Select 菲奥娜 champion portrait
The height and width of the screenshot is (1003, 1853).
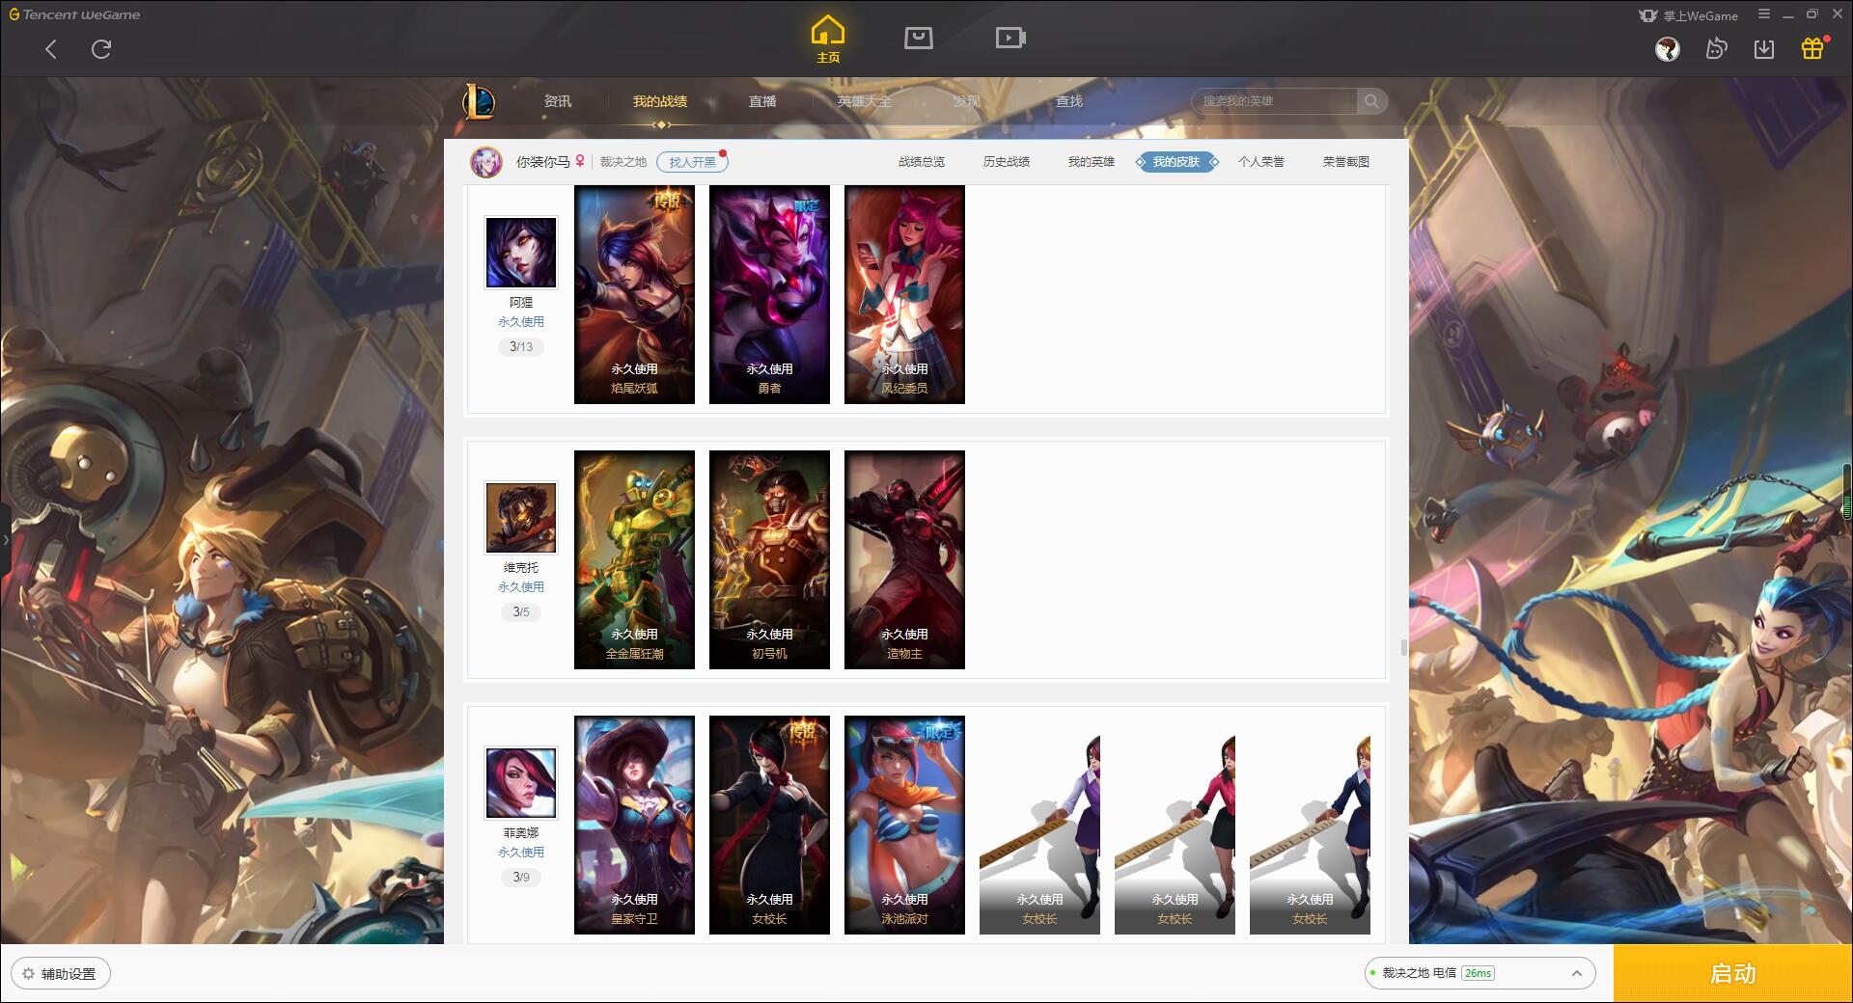521,783
